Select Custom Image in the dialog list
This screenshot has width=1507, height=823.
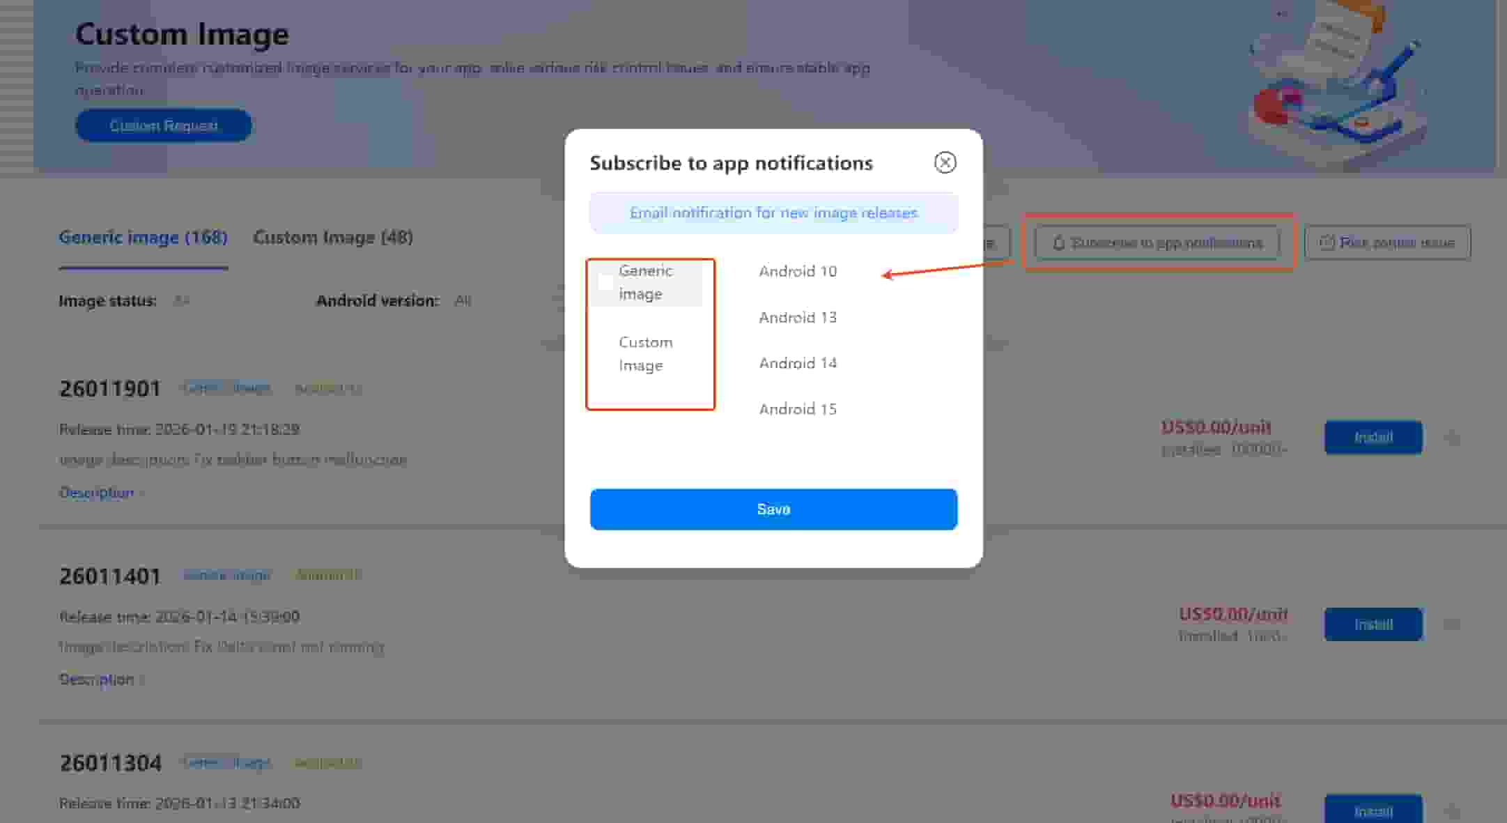coord(645,353)
